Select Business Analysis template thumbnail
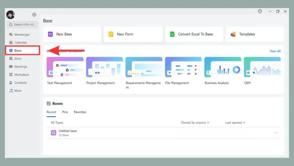Viewport: 294px width, 166px height. 223,67
